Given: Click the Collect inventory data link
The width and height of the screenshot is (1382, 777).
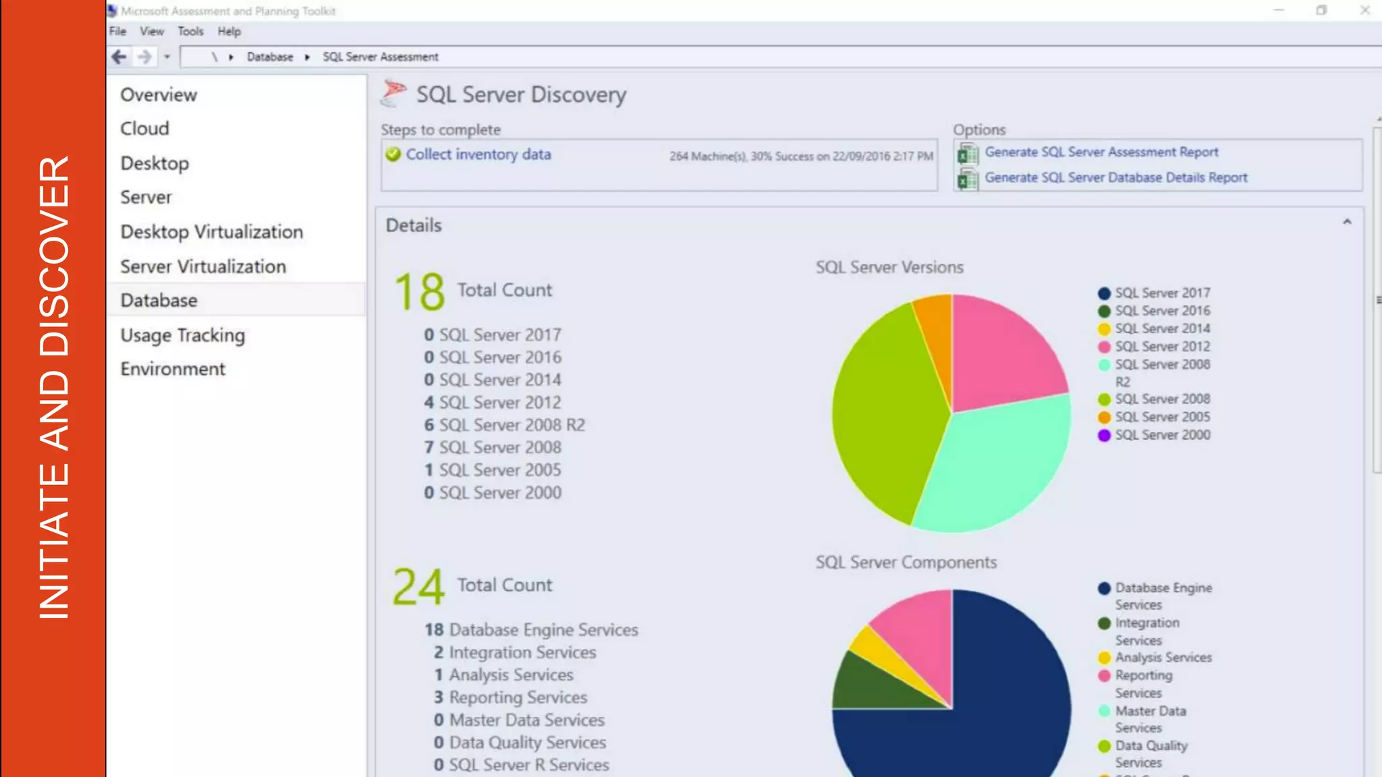Looking at the screenshot, I should click(478, 154).
